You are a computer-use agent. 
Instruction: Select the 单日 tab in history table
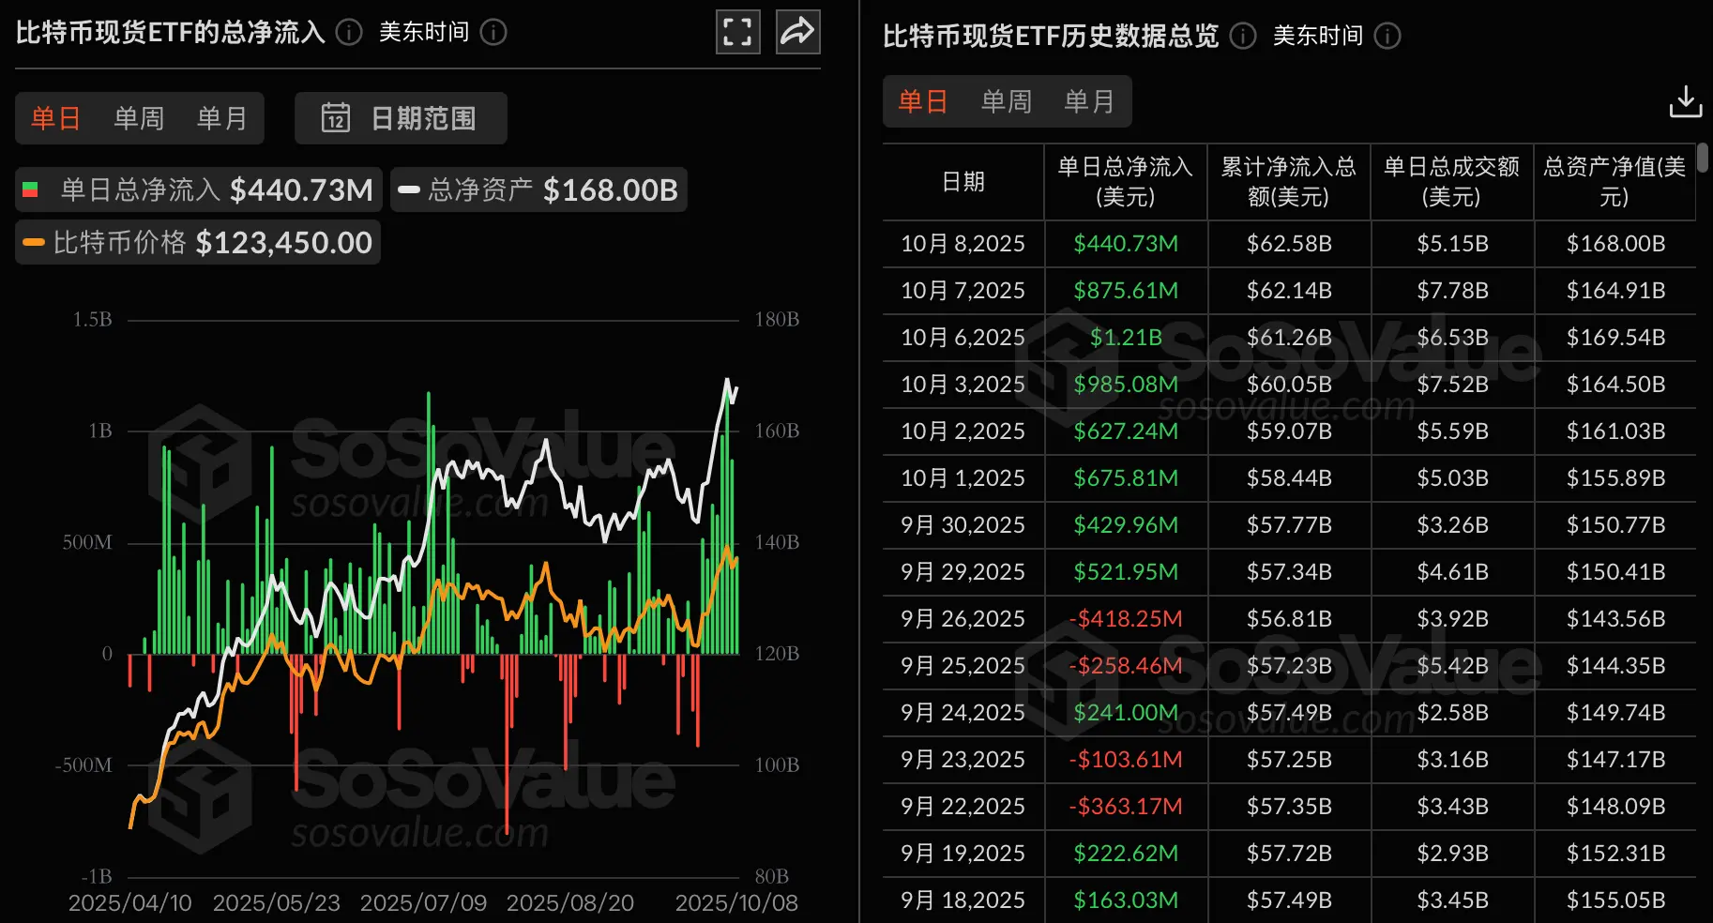coord(923,101)
